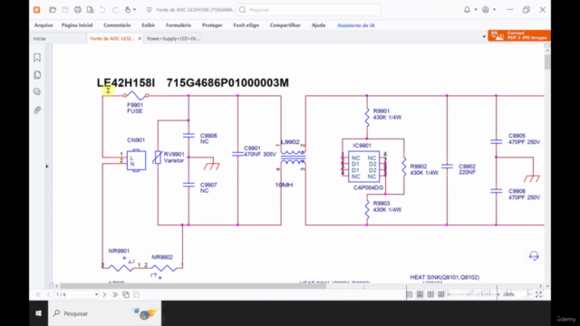Click the next view icon in status bar
Screen dimensions: 580x326
137,294
